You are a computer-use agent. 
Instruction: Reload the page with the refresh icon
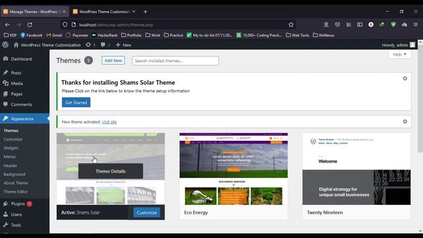(x=30, y=24)
